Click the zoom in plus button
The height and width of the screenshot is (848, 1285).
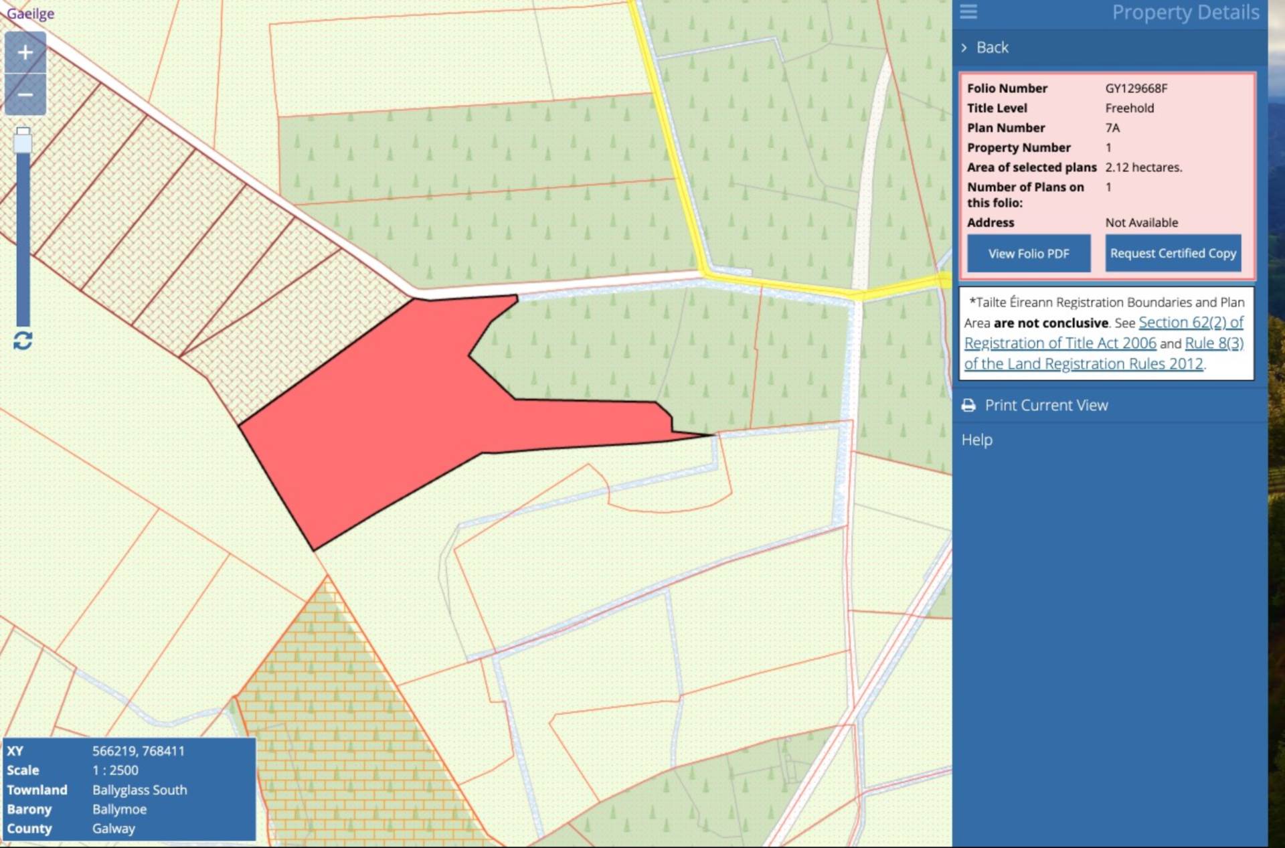pos(25,52)
